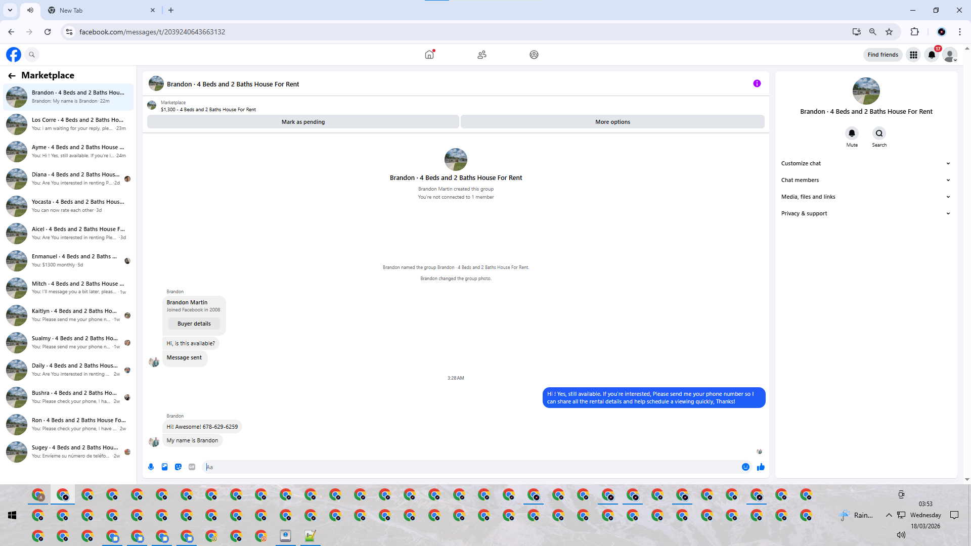971x546 pixels.
Task: Open the Groups icon in top navigation
Action: pos(534,55)
